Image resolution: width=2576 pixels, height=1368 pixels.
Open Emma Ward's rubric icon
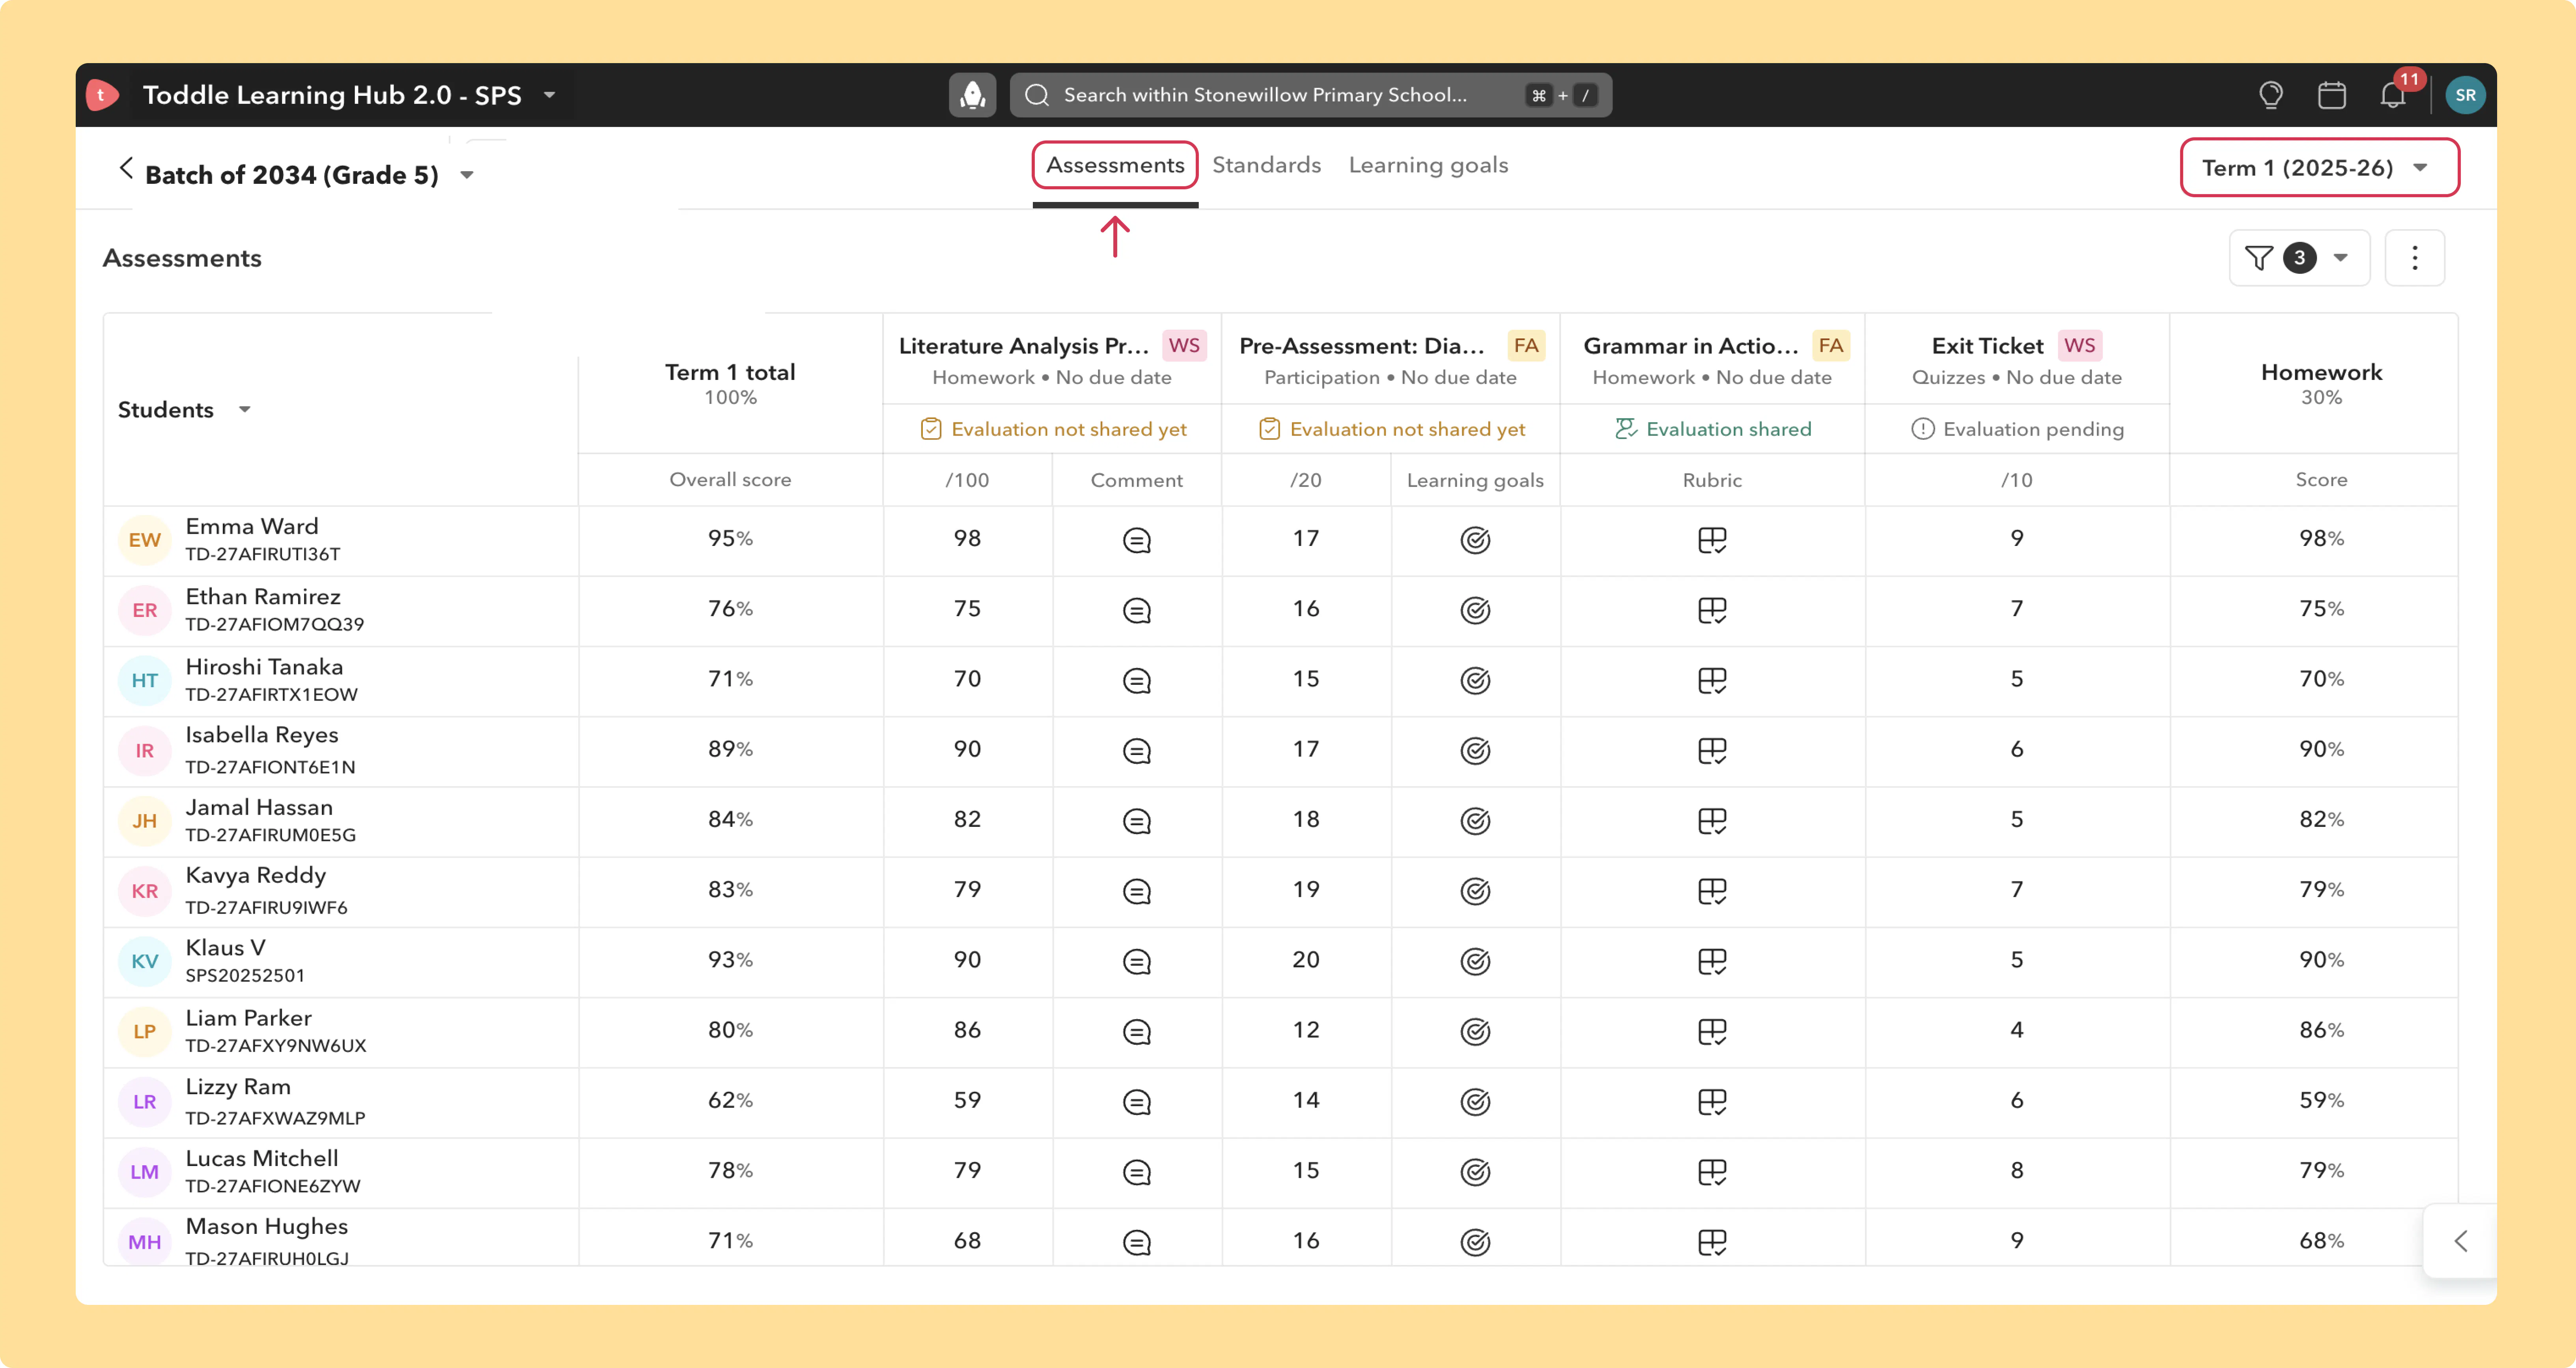pos(1712,540)
